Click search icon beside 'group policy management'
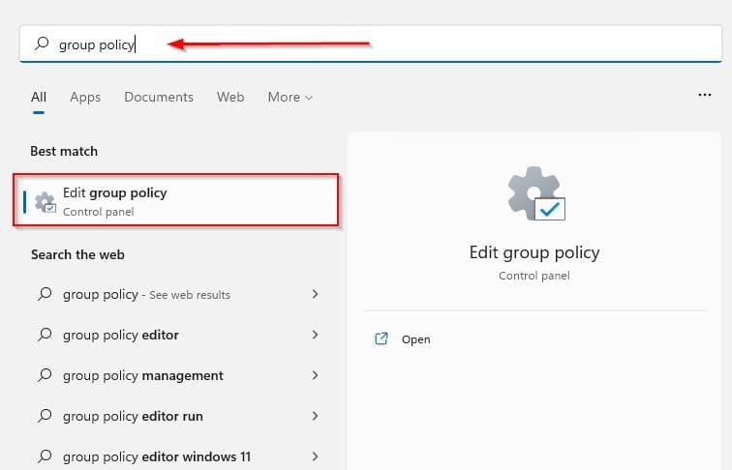Image resolution: width=732 pixels, height=470 pixels. click(44, 375)
